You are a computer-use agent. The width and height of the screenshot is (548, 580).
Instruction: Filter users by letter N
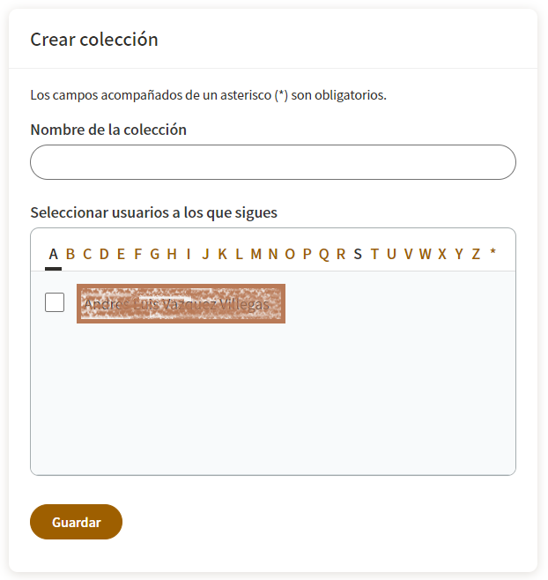tap(273, 254)
